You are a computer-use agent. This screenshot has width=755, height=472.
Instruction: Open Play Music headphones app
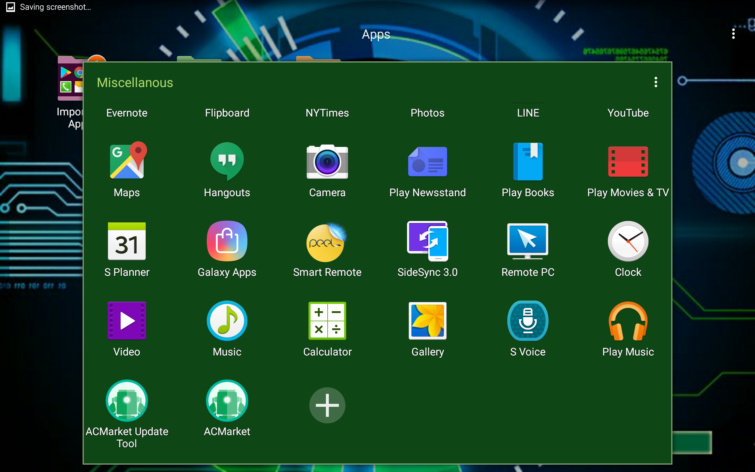pyautogui.click(x=628, y=321)
